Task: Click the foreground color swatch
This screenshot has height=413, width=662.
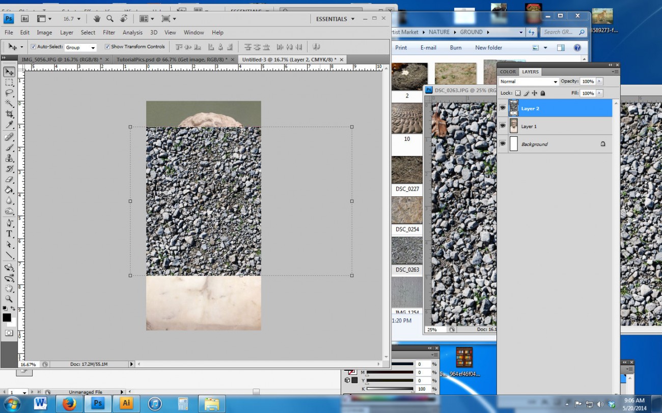Action: 8,317
